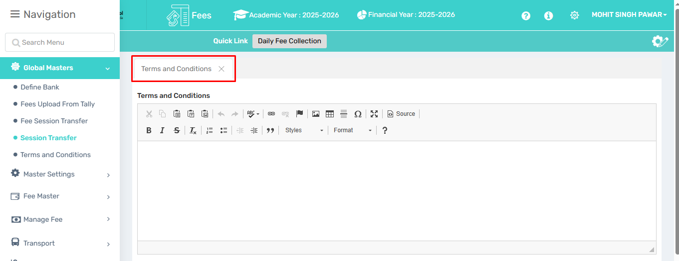Open MOHIT SINGH PAWAR user dropdown

629,15
